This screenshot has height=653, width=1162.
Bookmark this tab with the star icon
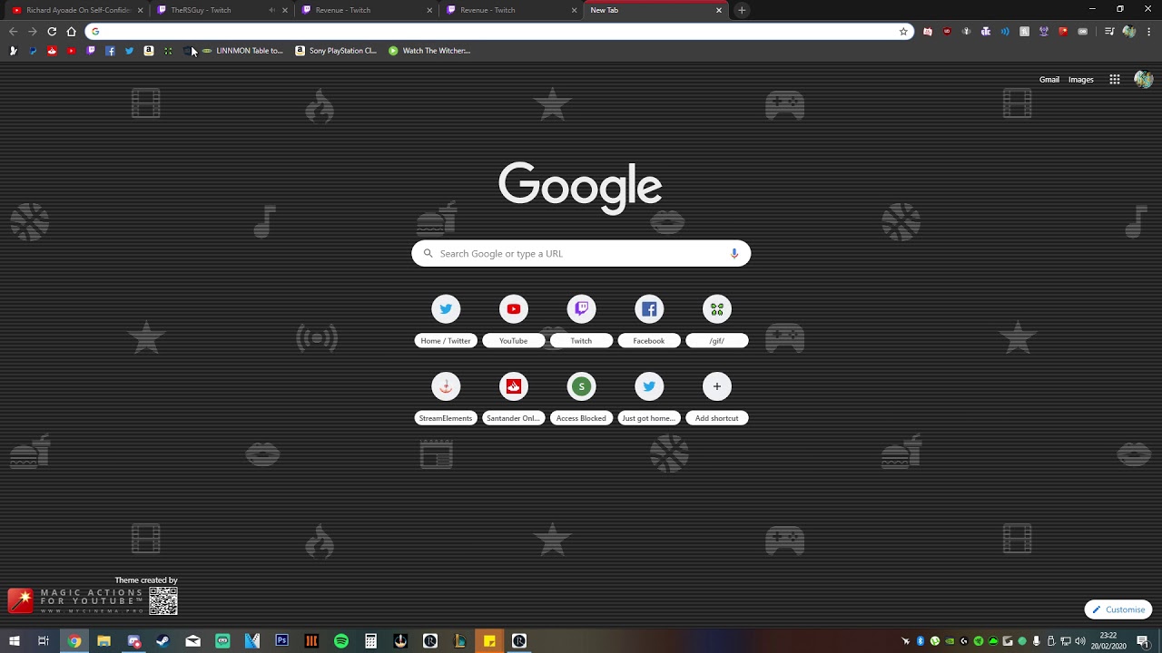(903, 32)
